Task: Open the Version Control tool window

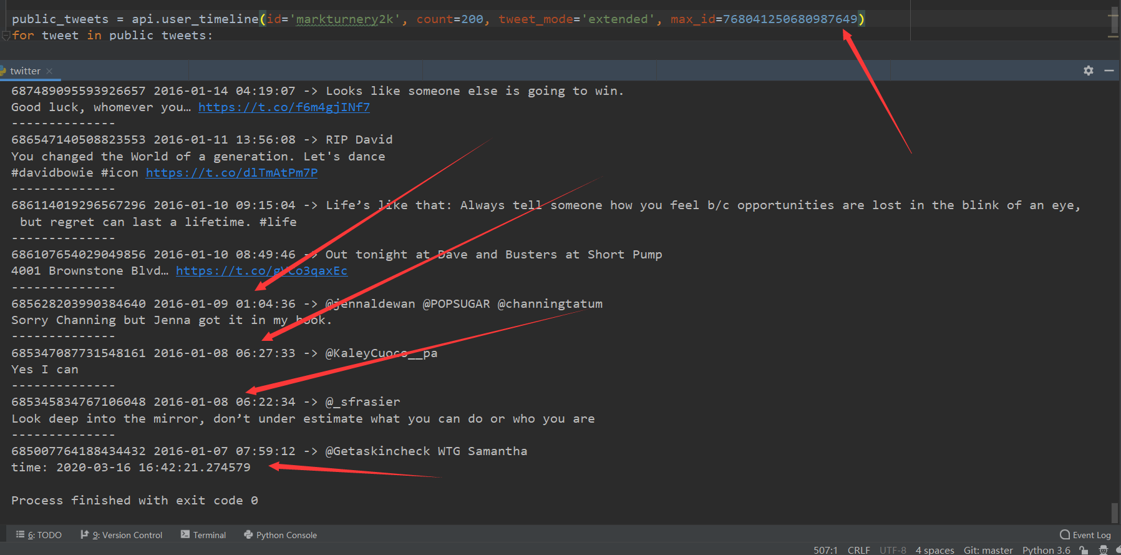Action: coord(122,535)
